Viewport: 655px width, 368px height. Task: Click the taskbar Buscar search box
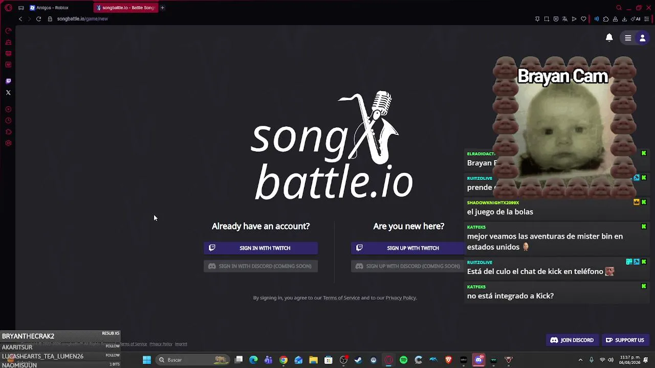pyautogui.click(x=192, y=360)
